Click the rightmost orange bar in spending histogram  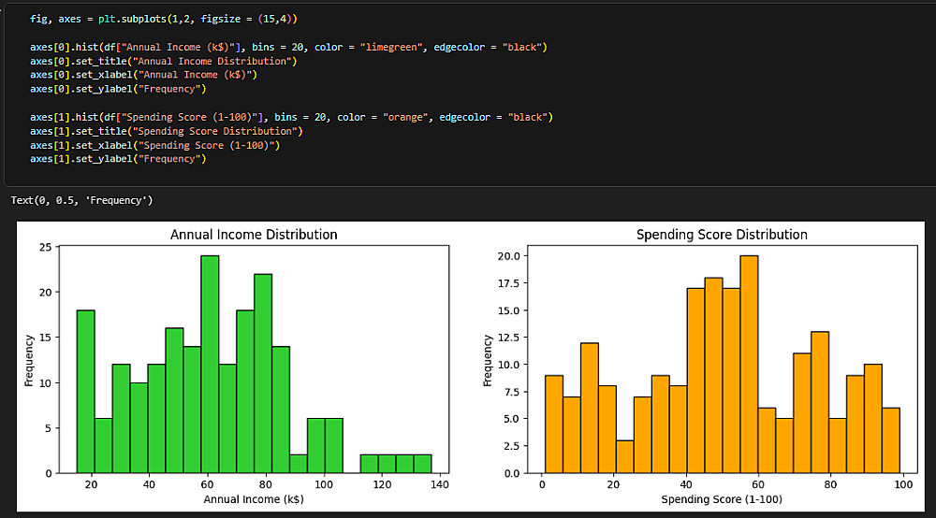pyautogui.click(x=890, y=439)
